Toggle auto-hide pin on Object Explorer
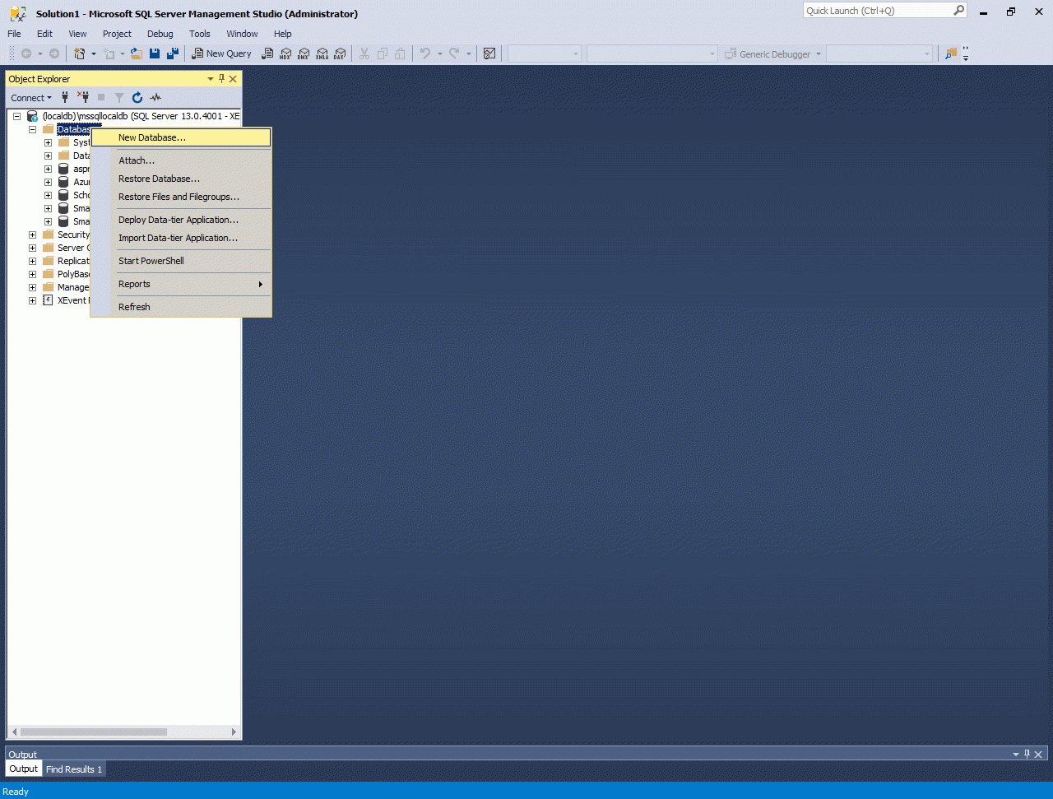Viewport: 1053px width, 799px height. coord(221,79)
